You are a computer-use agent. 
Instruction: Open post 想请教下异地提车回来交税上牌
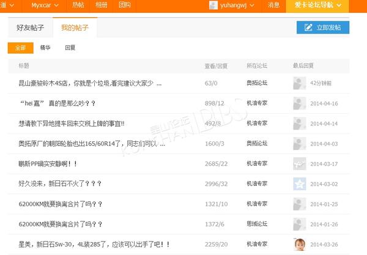tap(72, 124)
